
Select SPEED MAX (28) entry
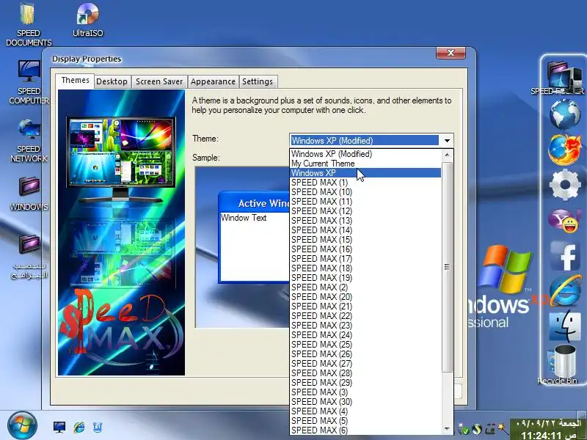tap(365, 373)
